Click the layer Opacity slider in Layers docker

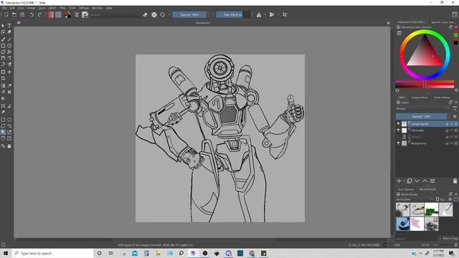point(421,116)
